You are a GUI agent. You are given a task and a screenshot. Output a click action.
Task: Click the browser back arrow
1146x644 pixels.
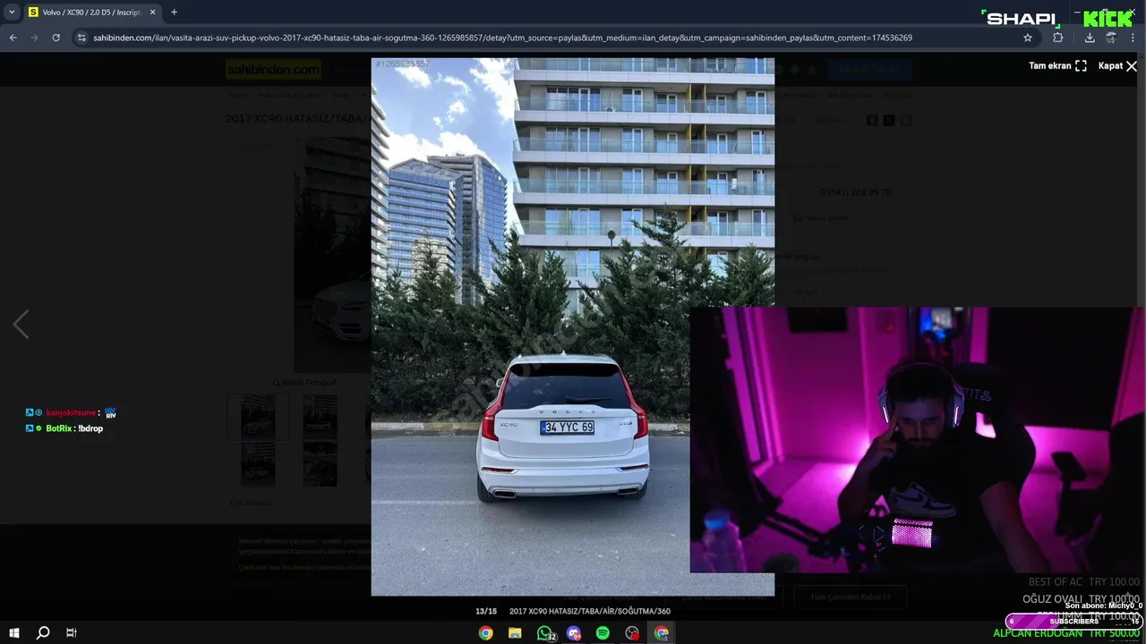click(13, 38)
